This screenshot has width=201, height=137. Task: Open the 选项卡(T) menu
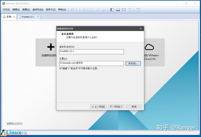(x=51, y=10)
